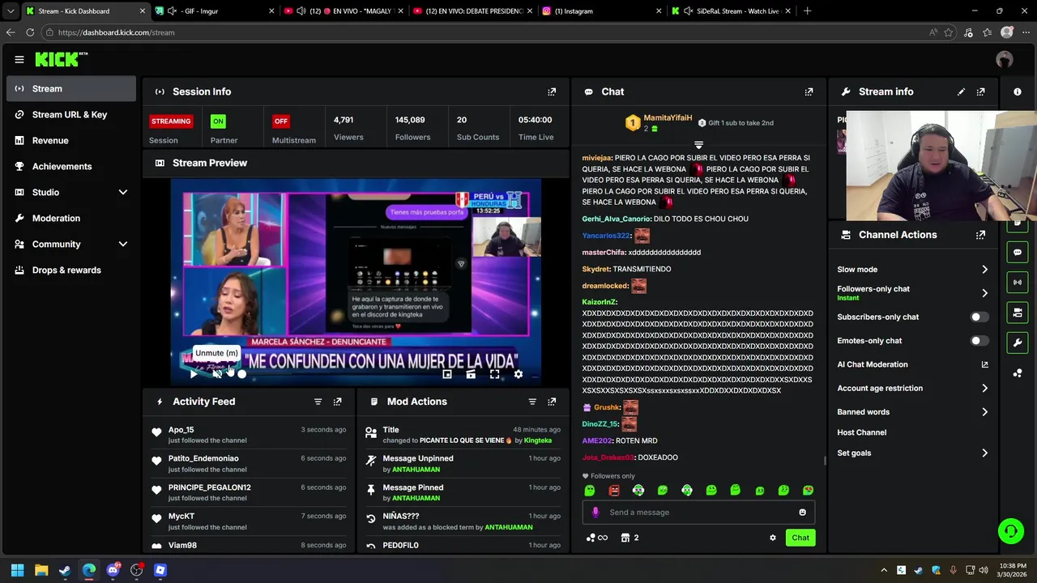The width and height of the screenshot is (1037, 583).
Task: Filter the Activity Feed
Action: 318,402
